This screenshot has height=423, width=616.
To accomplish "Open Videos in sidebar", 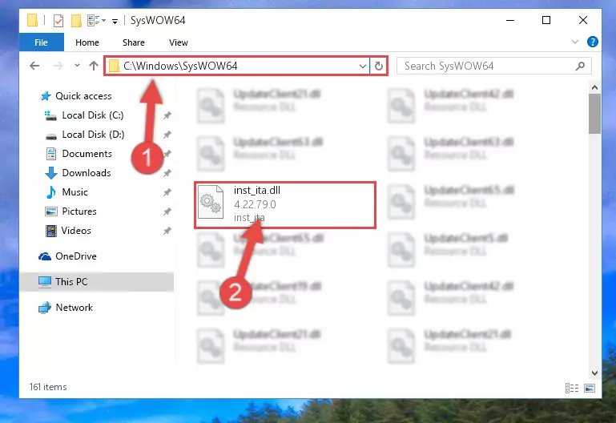I will (x=76, y=231).
